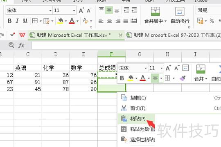
Task: Open font color dropdown arrow in ribbon
Action: click(x=77, y=21)
